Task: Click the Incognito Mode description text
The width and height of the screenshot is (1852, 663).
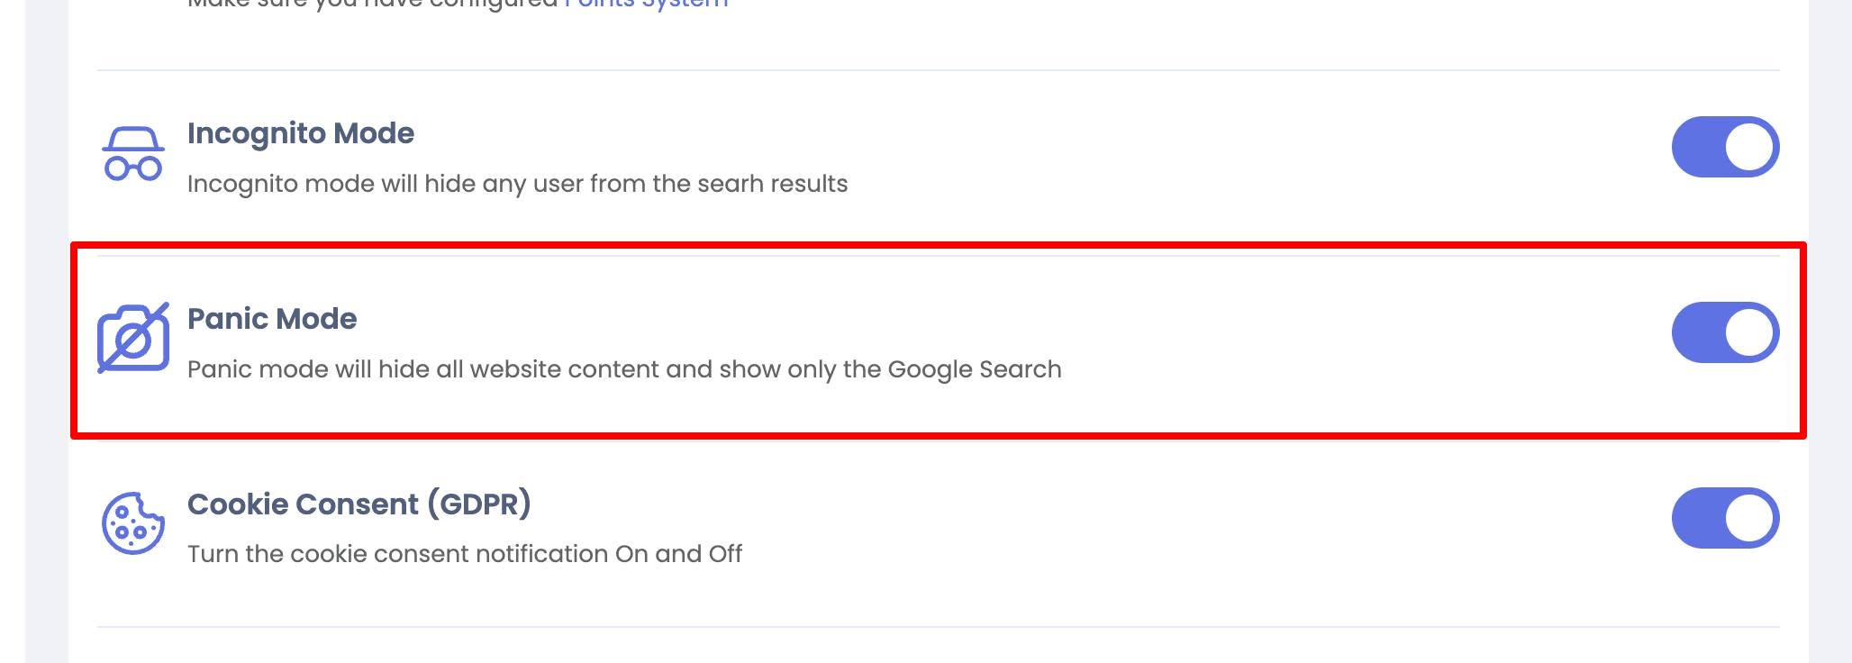Action: point(518,184)
